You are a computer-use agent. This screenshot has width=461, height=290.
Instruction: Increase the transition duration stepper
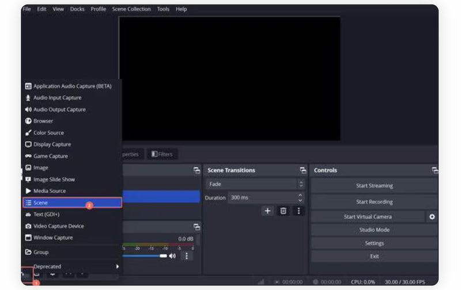pos(300,195)
